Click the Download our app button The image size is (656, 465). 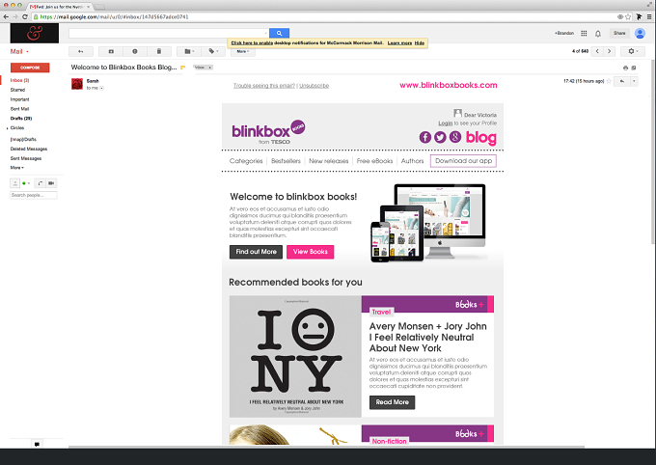pos(463,161)
